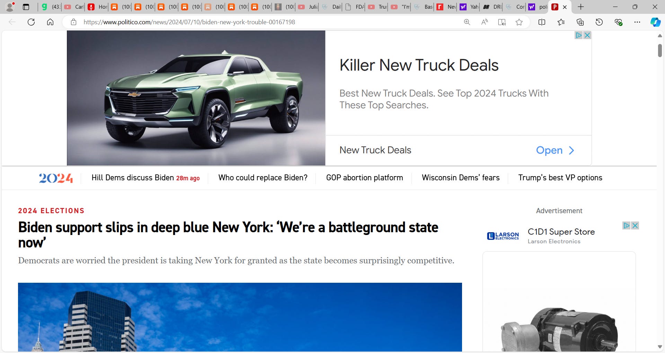Open 'Who could replace Biden?' link
The image size is (665, 353).
point(263,178)
